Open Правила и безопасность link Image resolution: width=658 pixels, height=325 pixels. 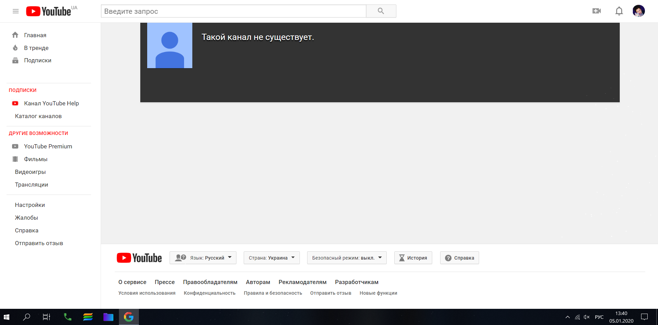[x=273, y=293]
